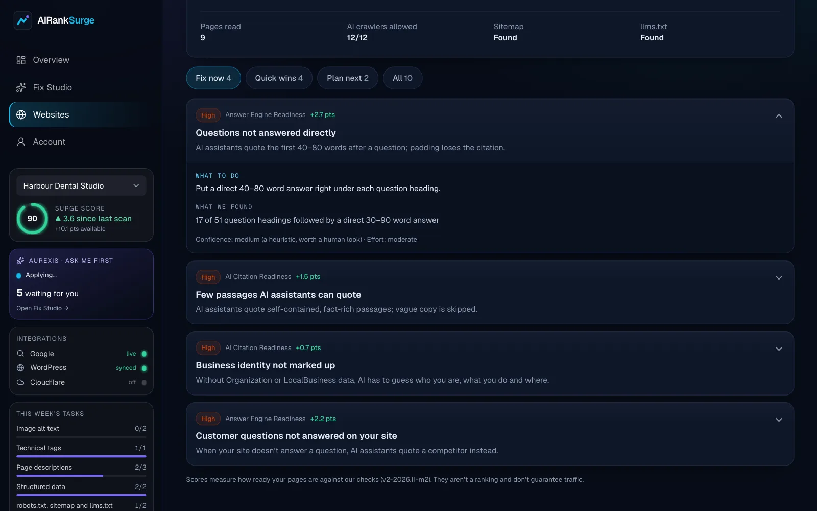Click the Cloudflare cloud icon

tap(20, 382)
